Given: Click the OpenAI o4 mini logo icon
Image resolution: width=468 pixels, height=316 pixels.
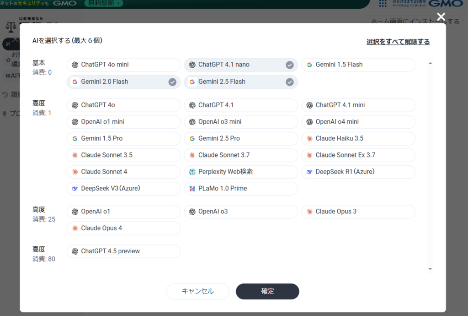Looking at the screenshot, I should [309, 122].
